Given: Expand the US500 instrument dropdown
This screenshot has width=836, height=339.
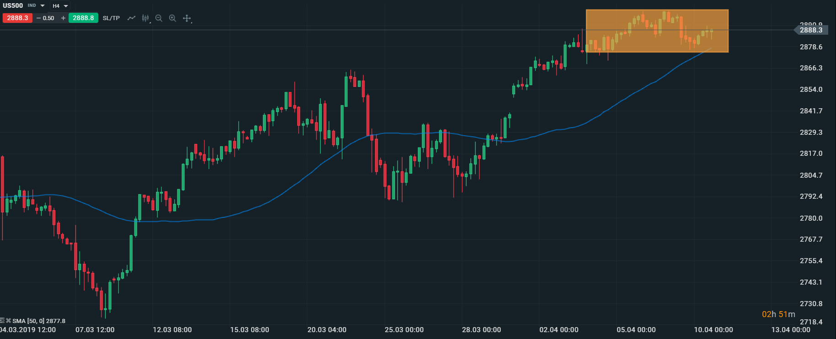Looking at the screenshot, I should [x=43, y=6].
